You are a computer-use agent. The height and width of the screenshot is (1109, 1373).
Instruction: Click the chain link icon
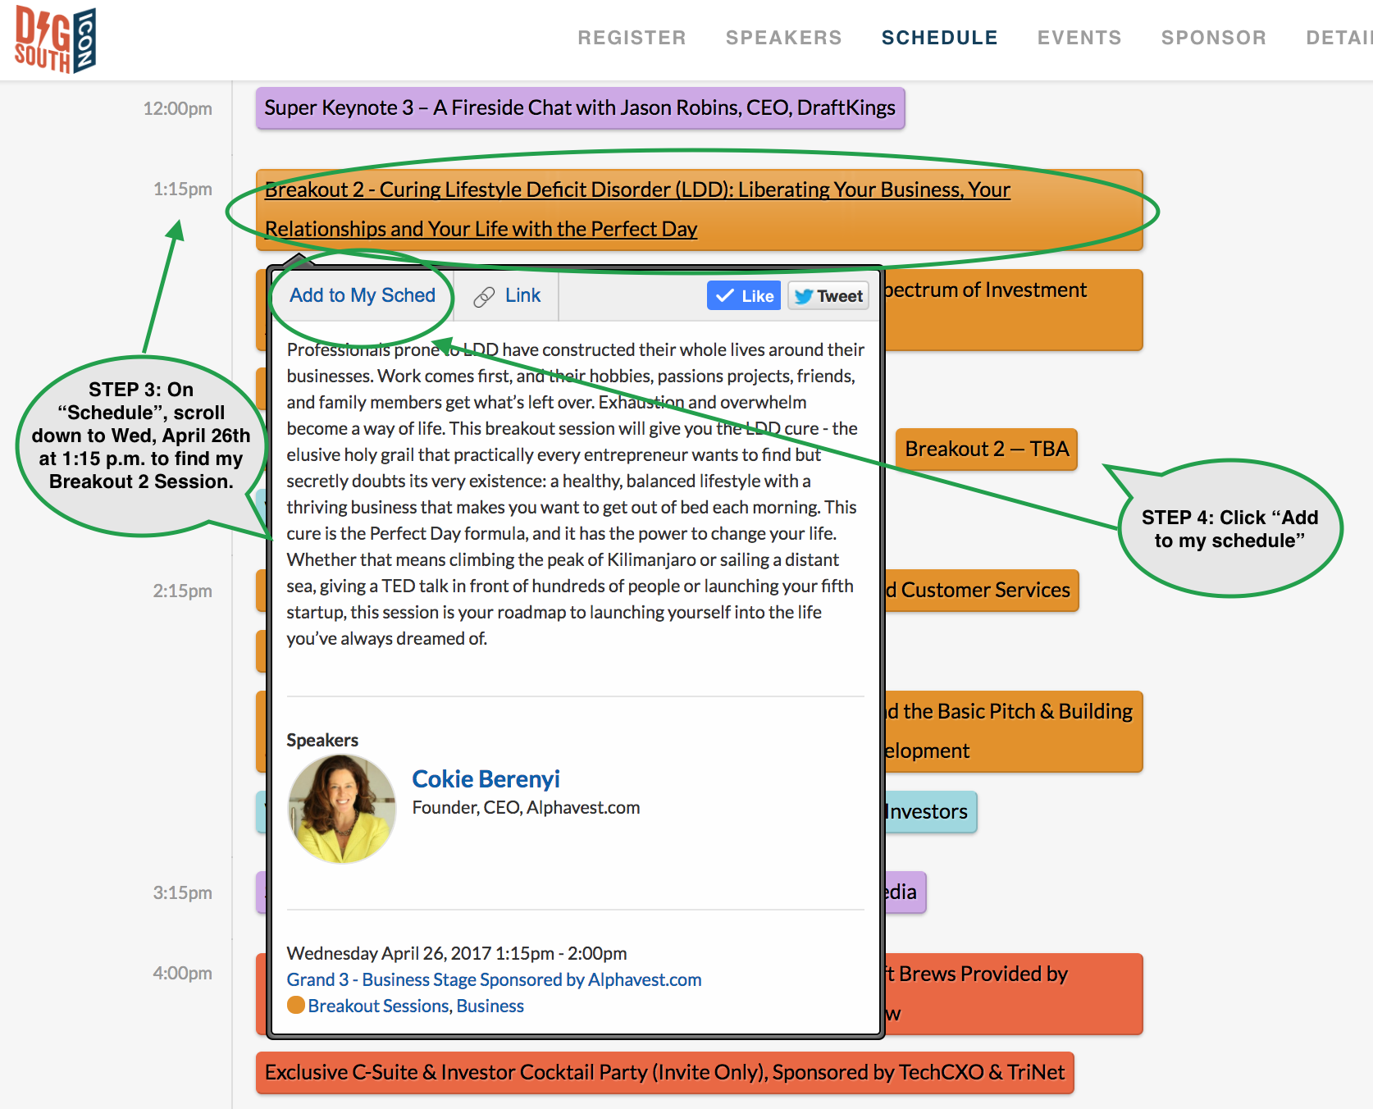tap(484, 297)
